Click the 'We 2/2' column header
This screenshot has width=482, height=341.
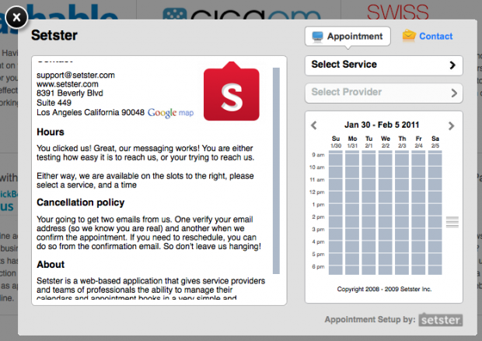point(386,142)
